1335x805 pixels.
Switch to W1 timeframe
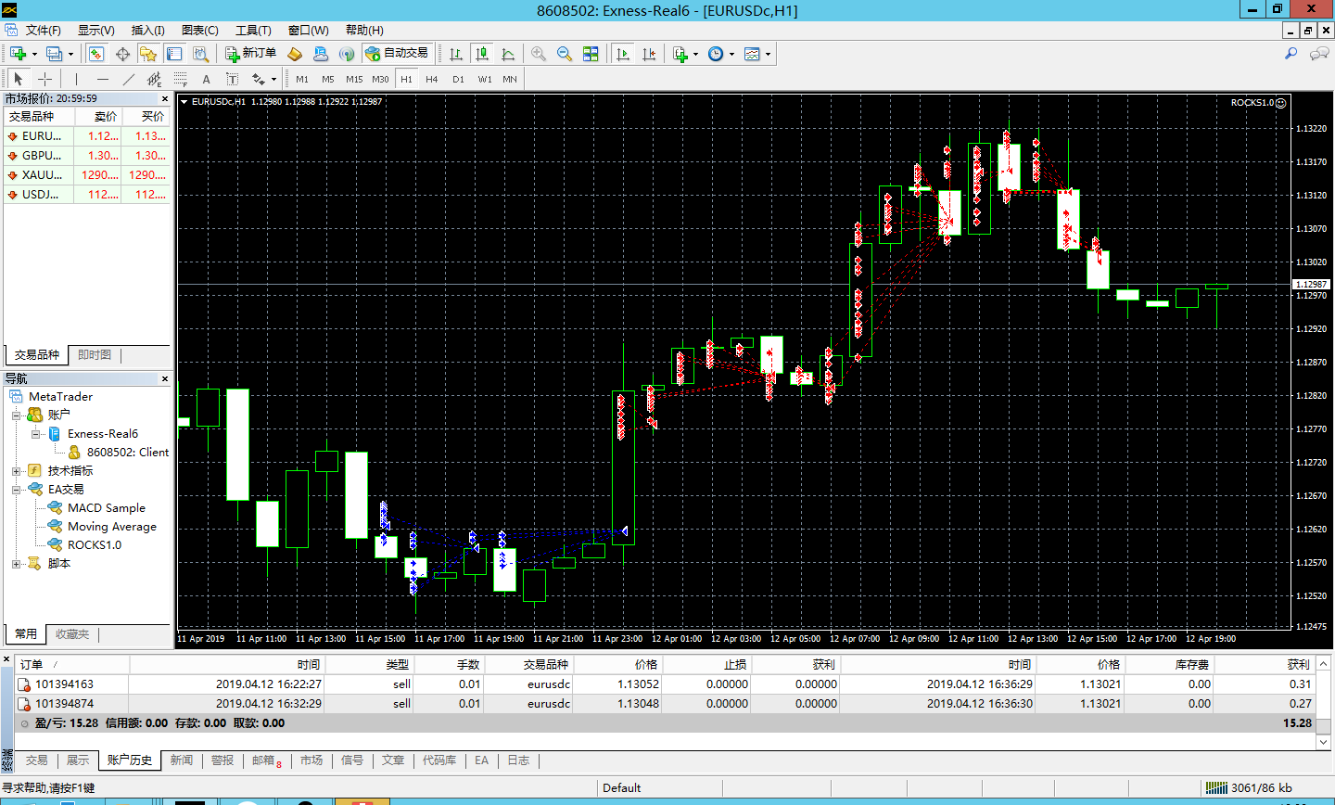(485, 79)
